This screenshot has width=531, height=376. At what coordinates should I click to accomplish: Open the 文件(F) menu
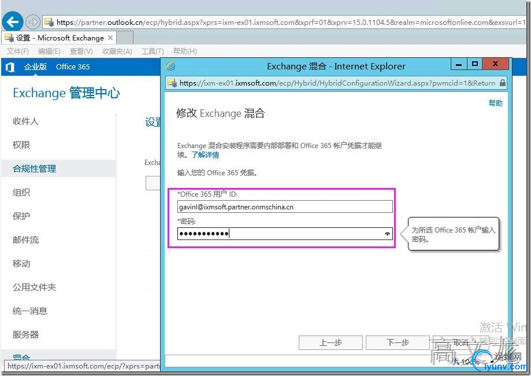17,51
